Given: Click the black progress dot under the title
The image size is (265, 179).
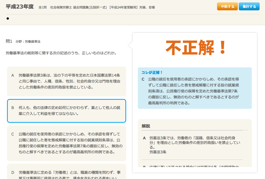Looking at the screenshot, I should coord(8,19).
